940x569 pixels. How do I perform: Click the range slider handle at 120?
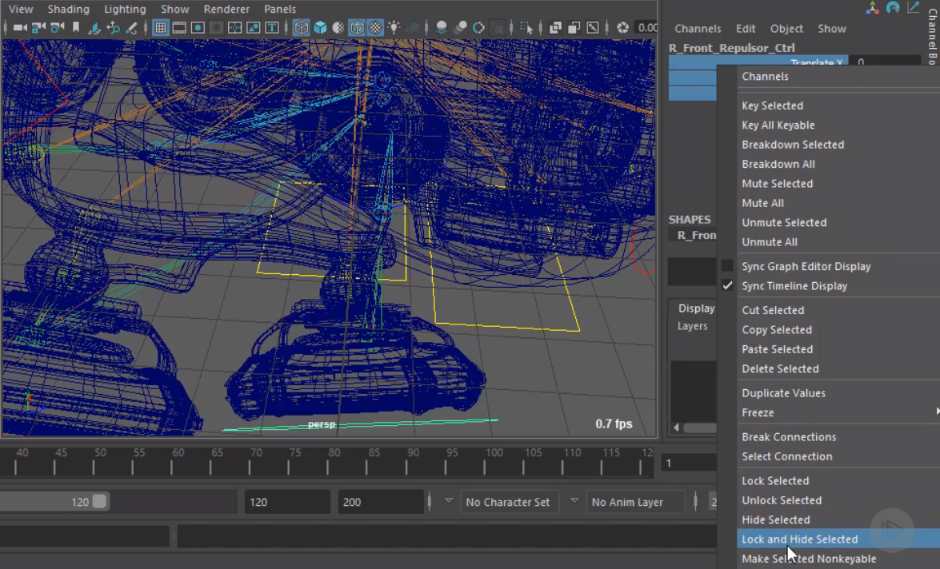[99, 502]
